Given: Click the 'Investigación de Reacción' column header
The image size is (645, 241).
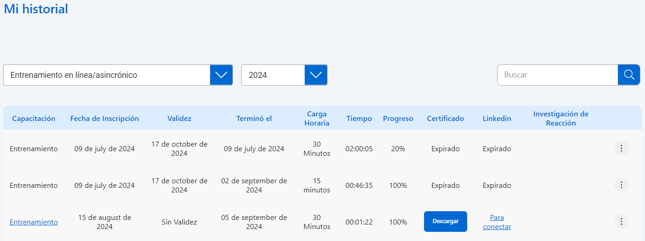Looking at the screenshot, I should point(560,118).
